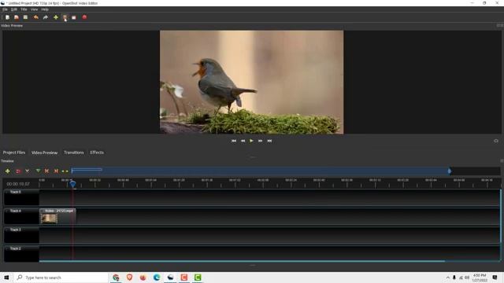Click the Fullscreen toolbar icon

coord(74,17)
